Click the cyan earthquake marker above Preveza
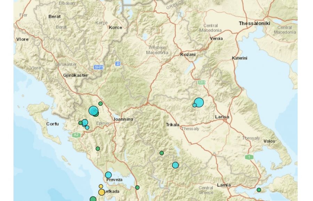 [x=109, y=175]
